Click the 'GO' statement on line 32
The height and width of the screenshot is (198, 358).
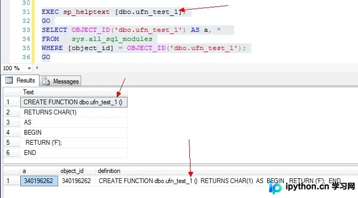[46, 21]
